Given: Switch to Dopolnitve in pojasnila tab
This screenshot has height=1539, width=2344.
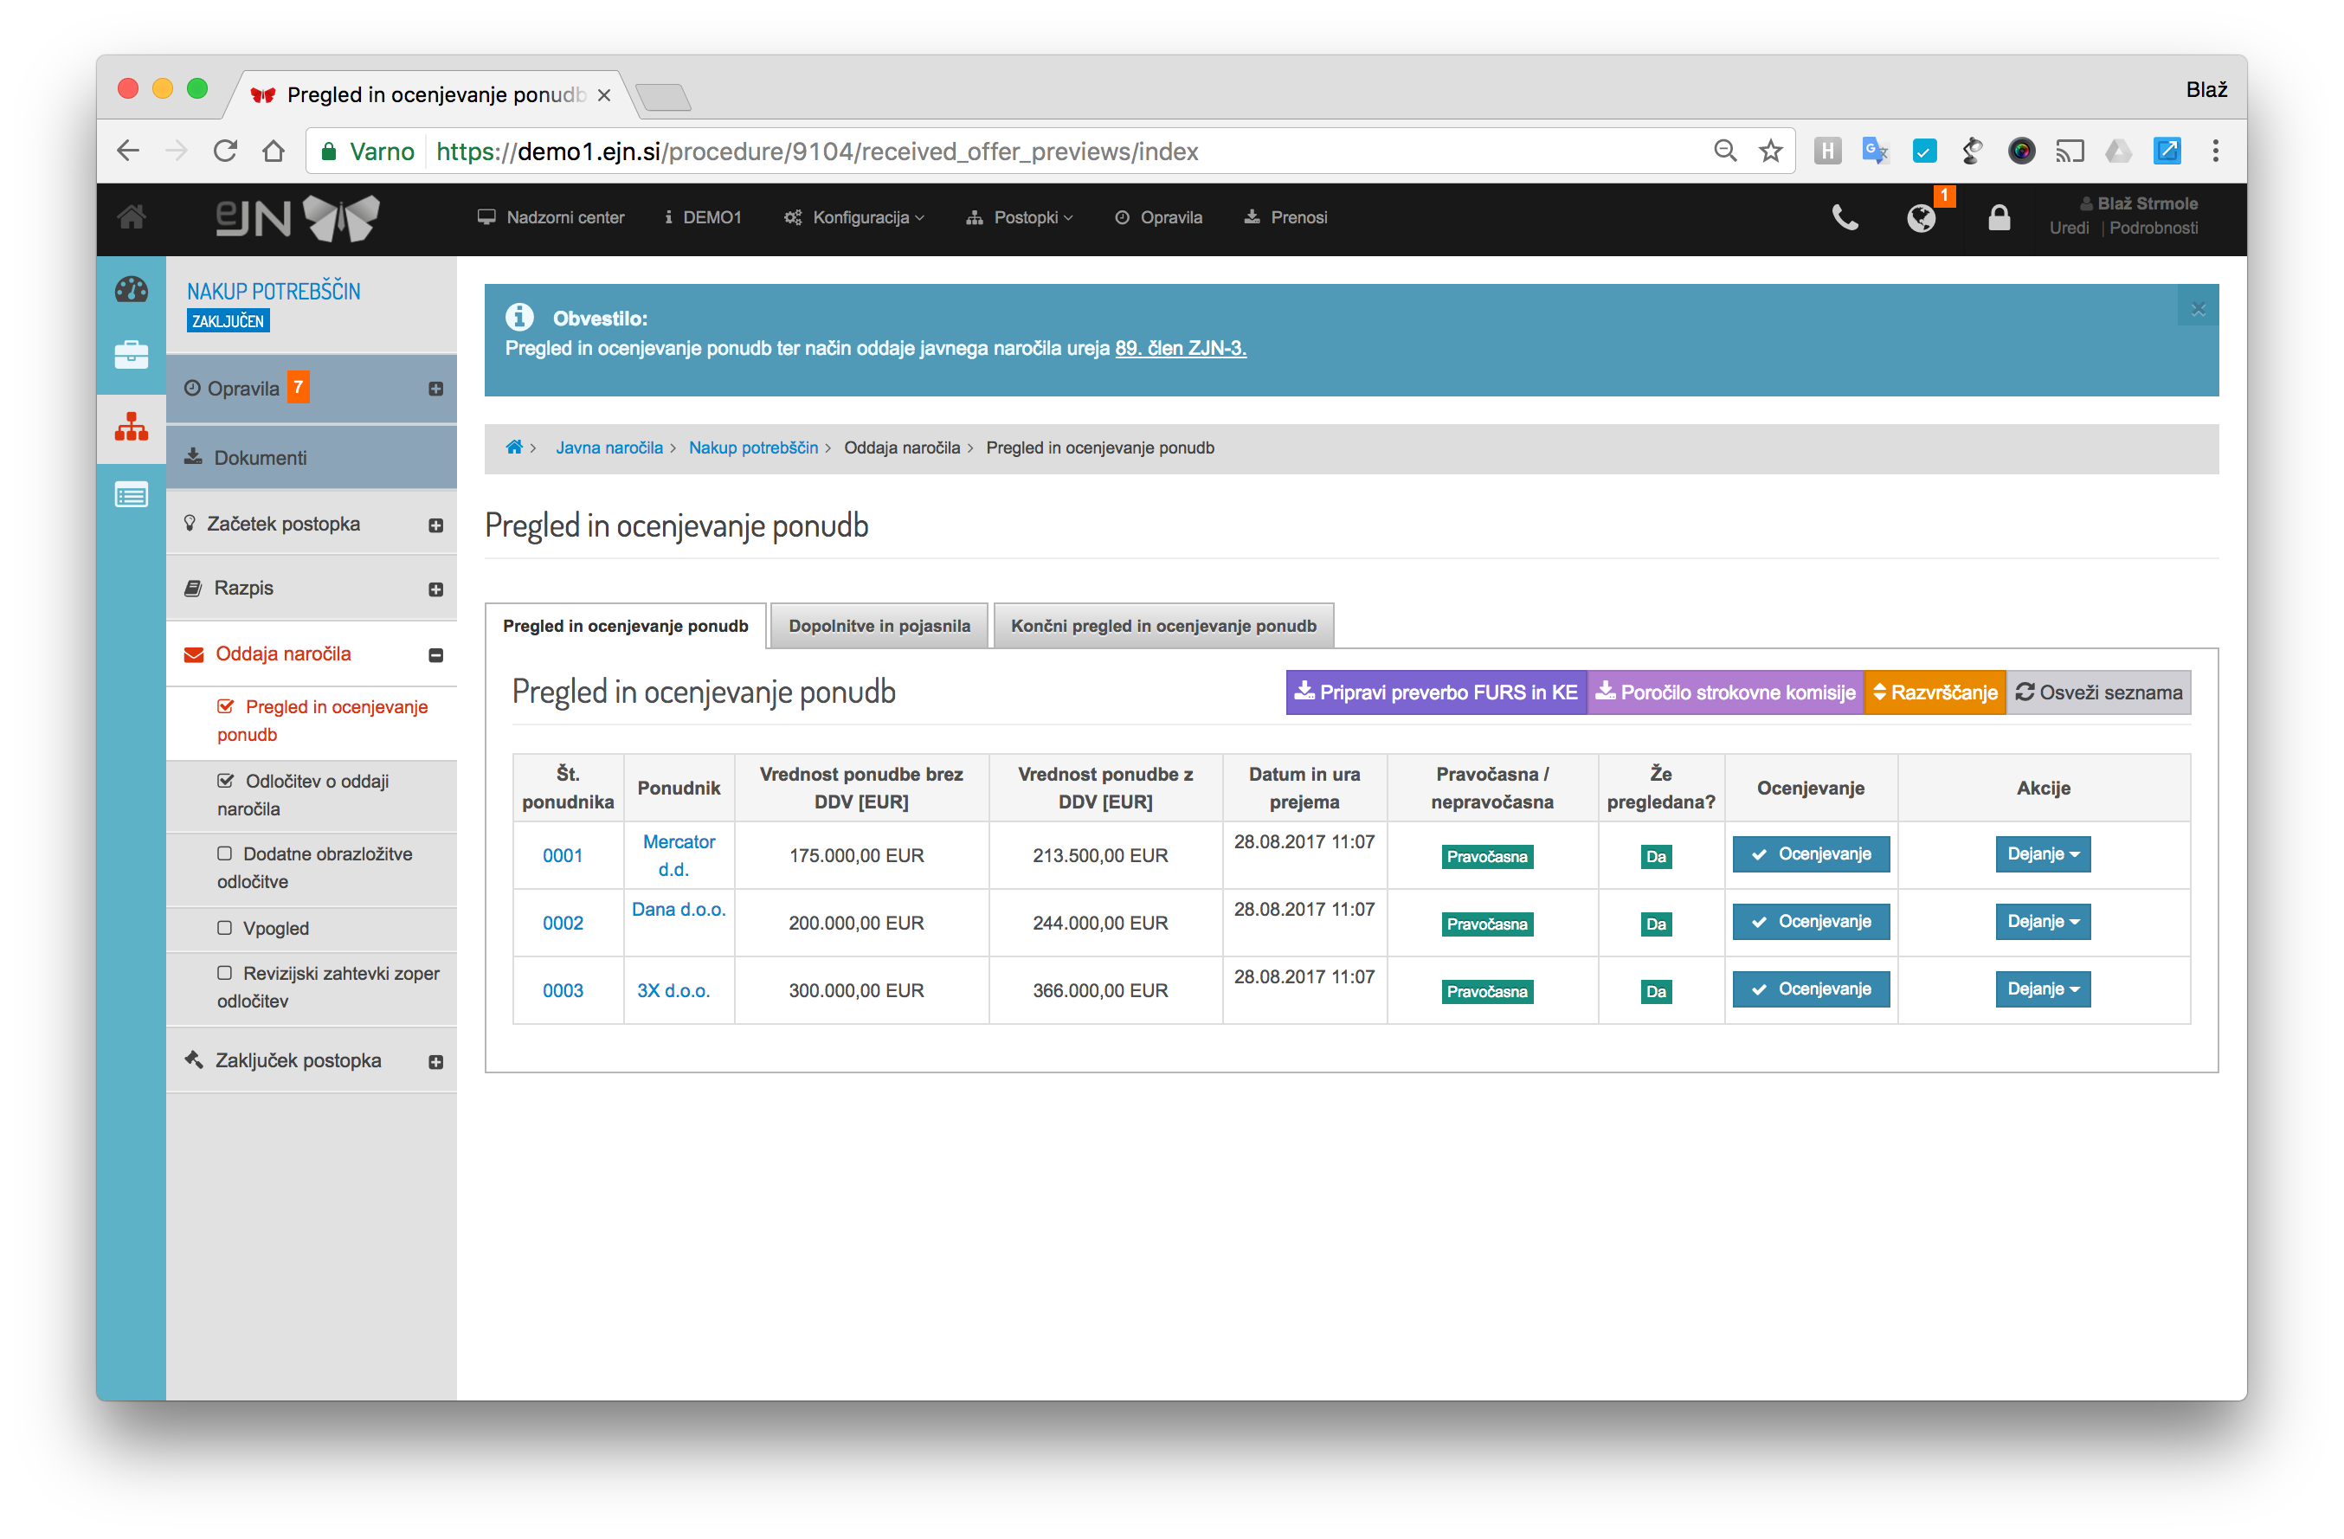Looking at the screenshot, I should coord(879,625).
